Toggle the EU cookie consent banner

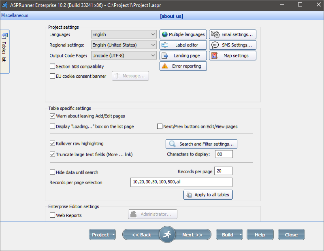[x=52, y=76]
